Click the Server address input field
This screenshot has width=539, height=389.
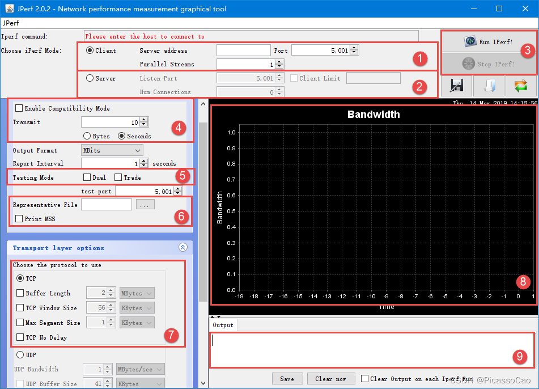coord(243,50)
